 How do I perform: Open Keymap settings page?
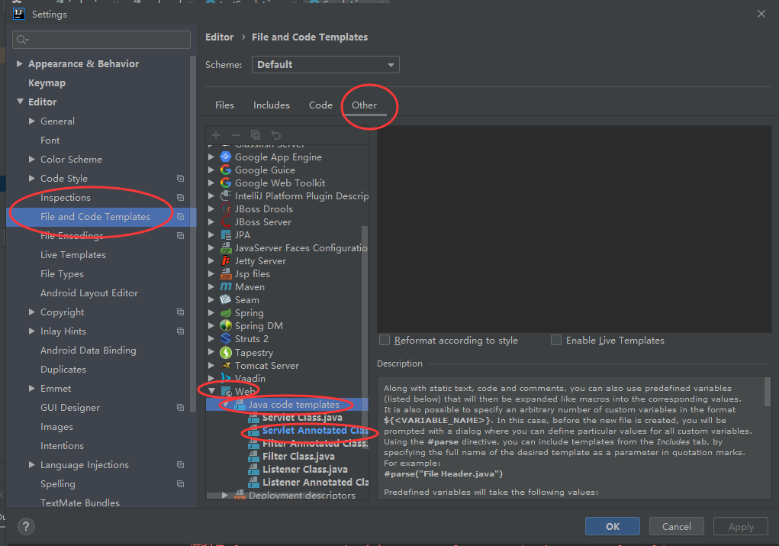point(47,82)
